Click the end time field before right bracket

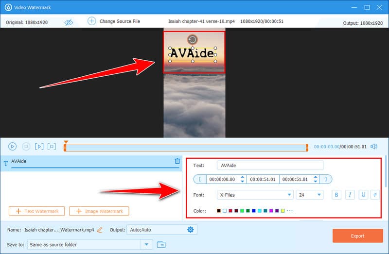pyautogui.click(x=295, y=179)
